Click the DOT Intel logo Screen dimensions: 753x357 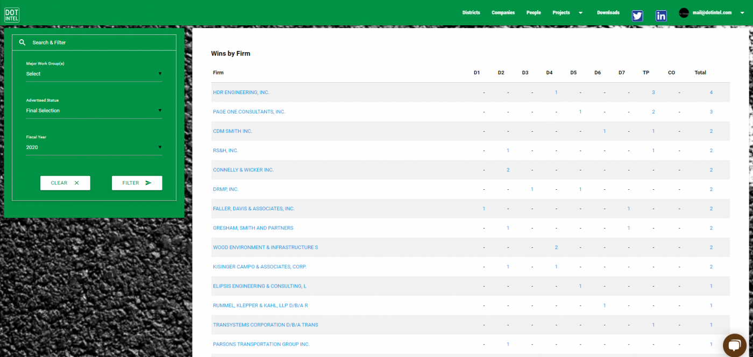click(12, 15)
